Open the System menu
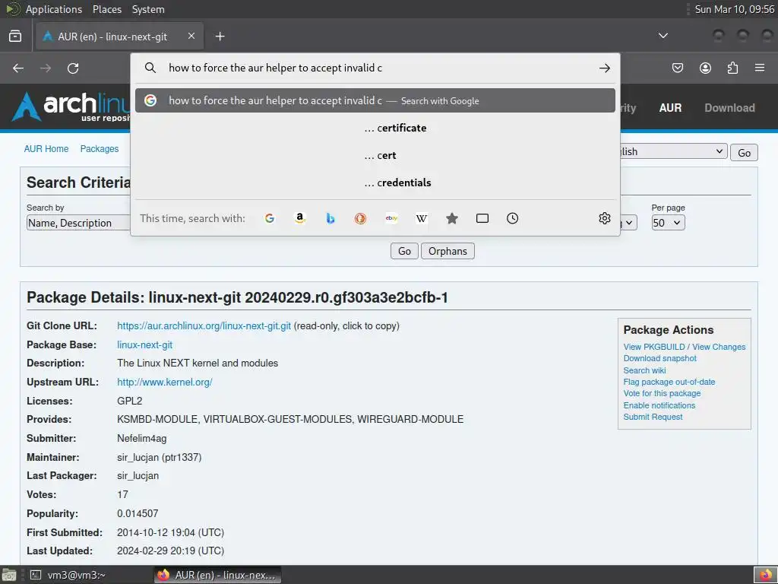This screenshot has height=584, width=778. 148,9
